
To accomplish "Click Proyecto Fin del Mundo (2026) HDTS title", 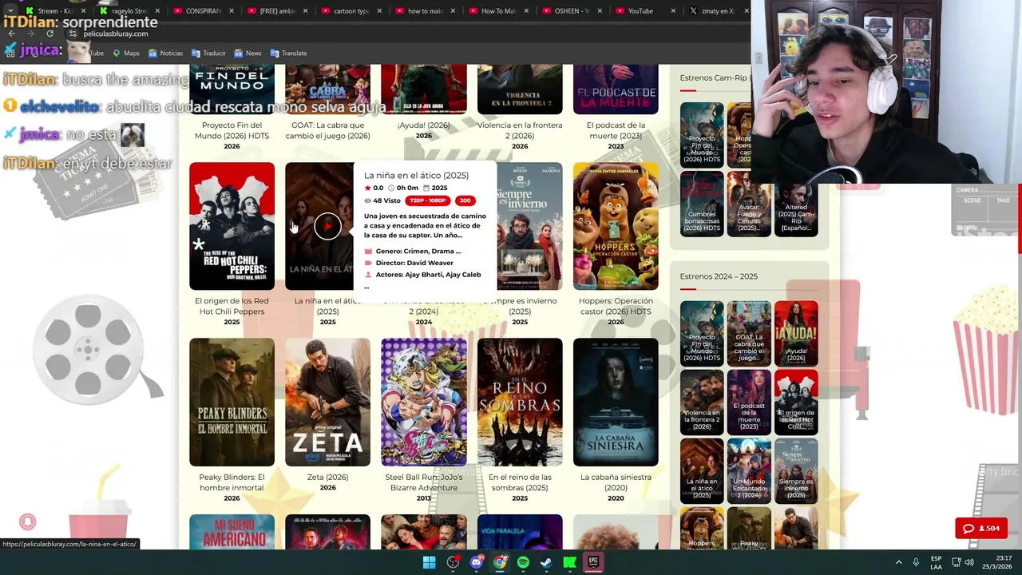I will 232,130.
